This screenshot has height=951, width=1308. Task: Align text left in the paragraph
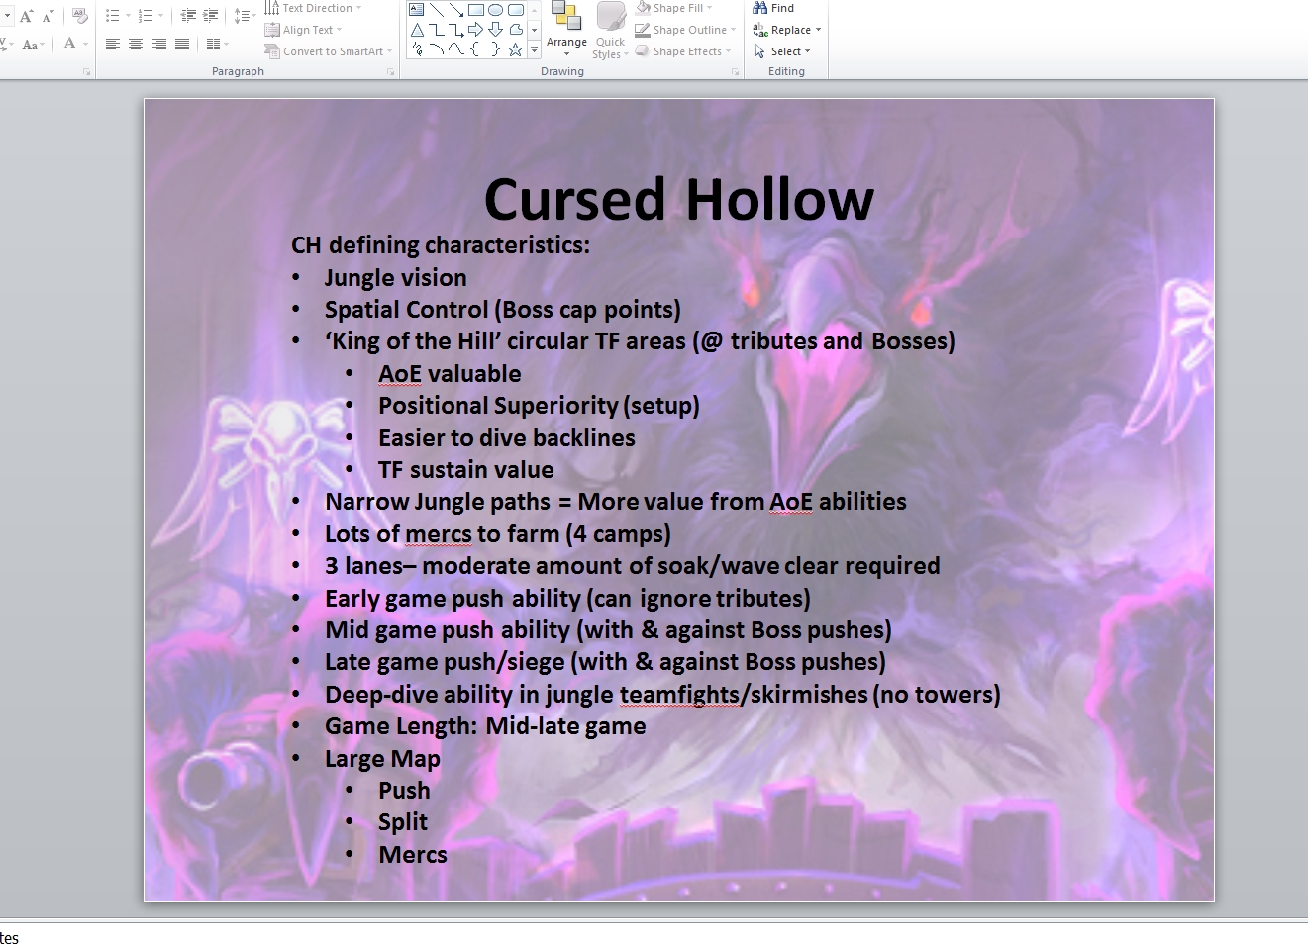click(x=113, y=44)
